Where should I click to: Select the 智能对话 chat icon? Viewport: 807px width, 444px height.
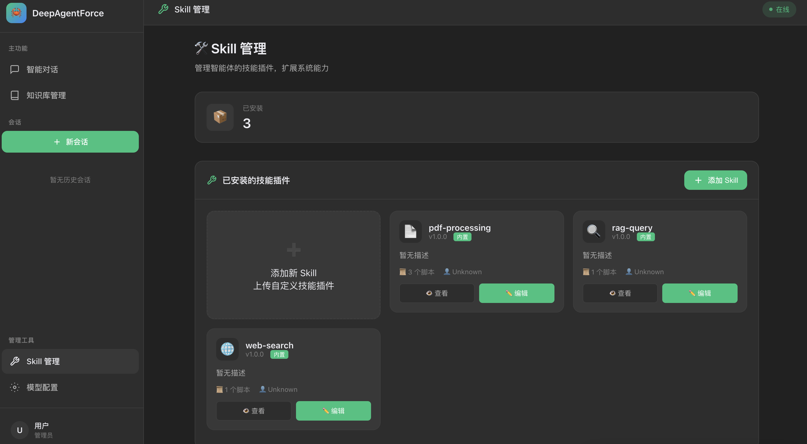14,69
